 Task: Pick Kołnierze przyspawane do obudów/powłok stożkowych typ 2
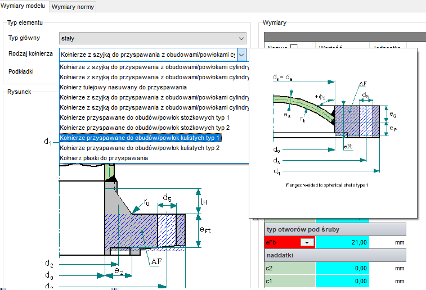tap(145, 128)
